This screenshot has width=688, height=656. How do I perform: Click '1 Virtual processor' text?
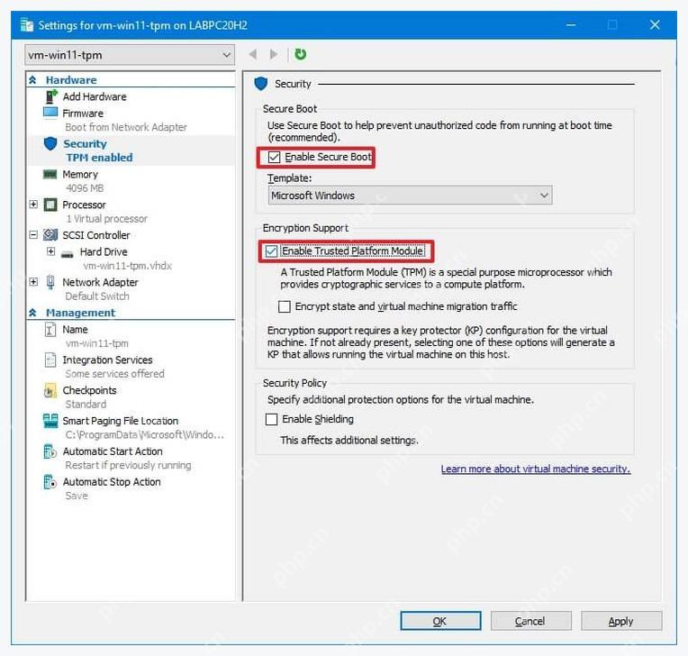tap(106, 218)
